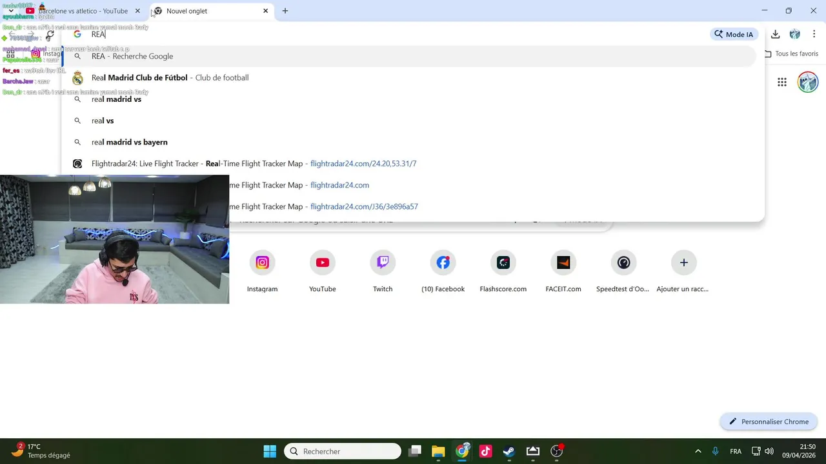Screen dimensions: 826x464
Task: Select the Nouvel onglet tab
Action: coord(206,11)
